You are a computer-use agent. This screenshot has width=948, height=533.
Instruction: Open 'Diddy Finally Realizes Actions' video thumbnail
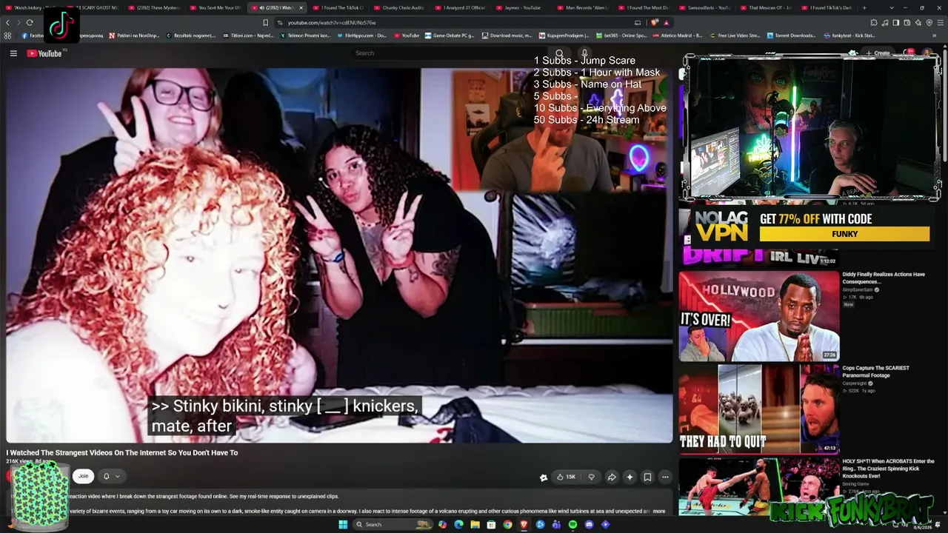coord(759,316)
